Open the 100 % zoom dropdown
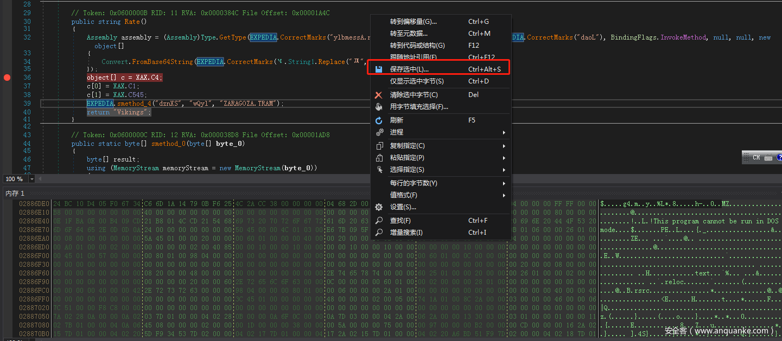Screen dimensions: 782x341 pos(32,179)
